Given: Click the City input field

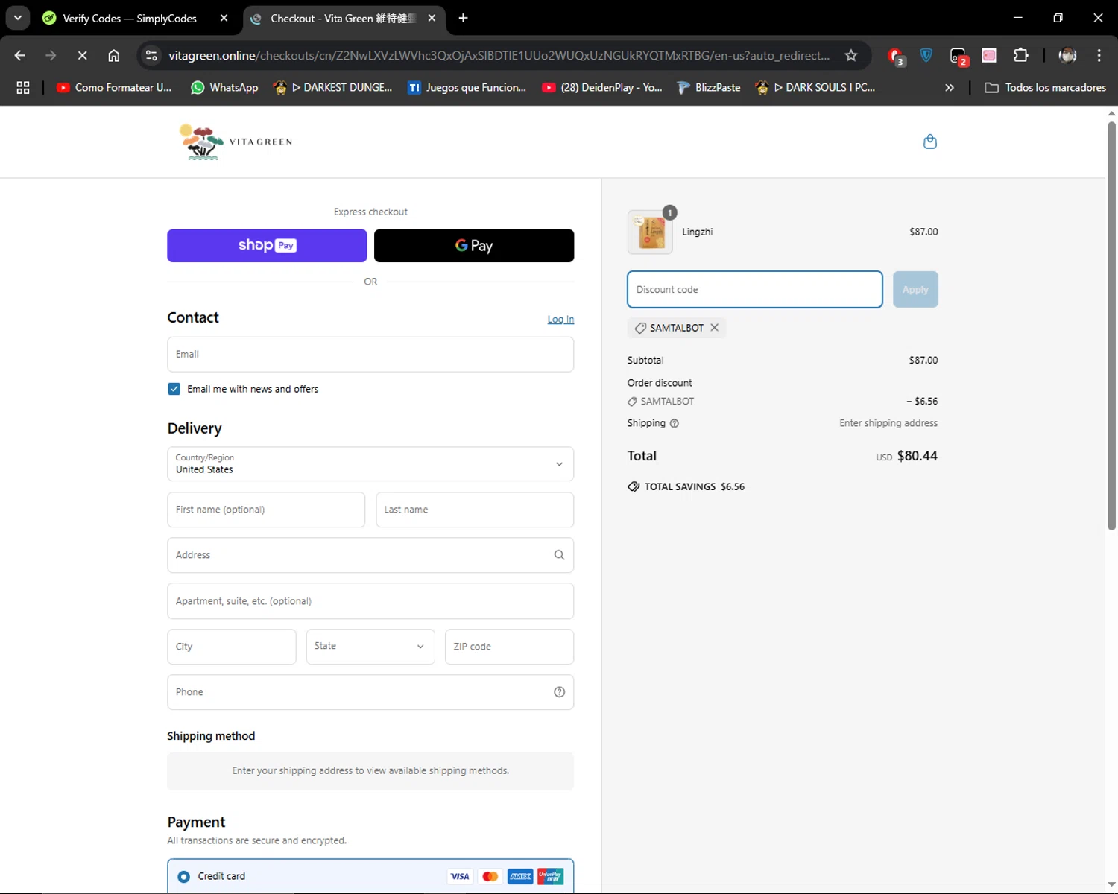Looking at the screenshot, I should click(x=232, y=647).
